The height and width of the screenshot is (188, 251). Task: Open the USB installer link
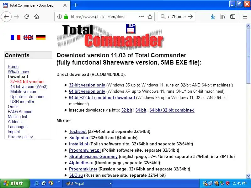click(x=22, y=102)
